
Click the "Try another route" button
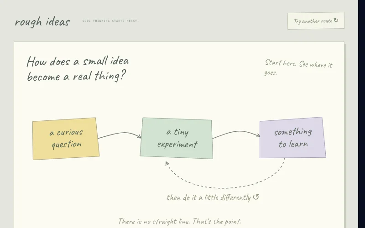click(x=316, y=21)
